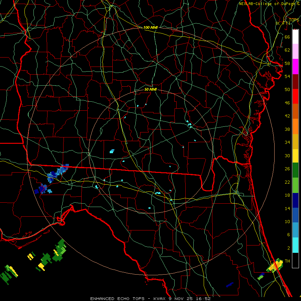
Task: Click the "TH" threshold legend label
Action: pyautogui.click(x=287, y=261)
